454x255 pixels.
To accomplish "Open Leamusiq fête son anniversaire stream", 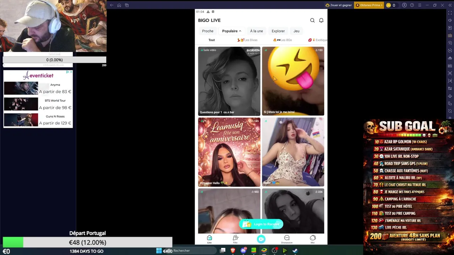I will pos(229,152).
